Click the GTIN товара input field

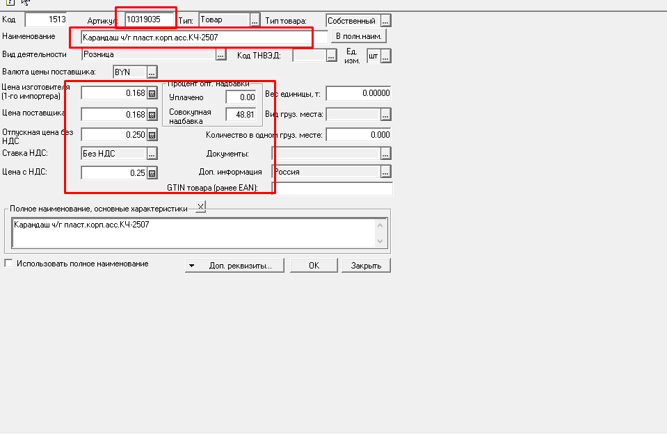pos(332,188)
